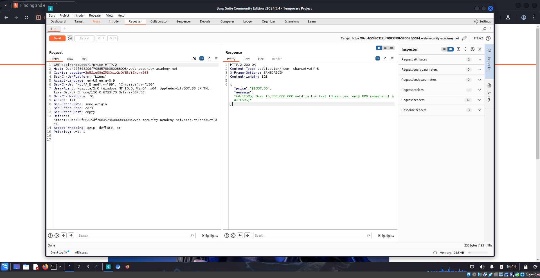Click the Cancel request button
Screen dimensions: 540x278
[84, 38]
